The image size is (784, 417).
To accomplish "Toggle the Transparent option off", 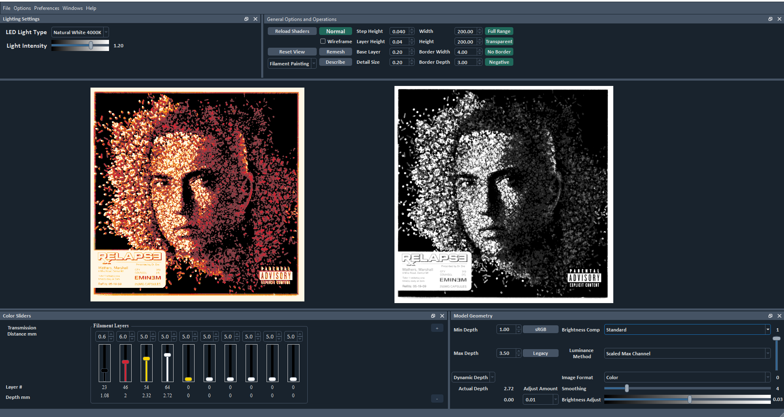I will (499, 41).
